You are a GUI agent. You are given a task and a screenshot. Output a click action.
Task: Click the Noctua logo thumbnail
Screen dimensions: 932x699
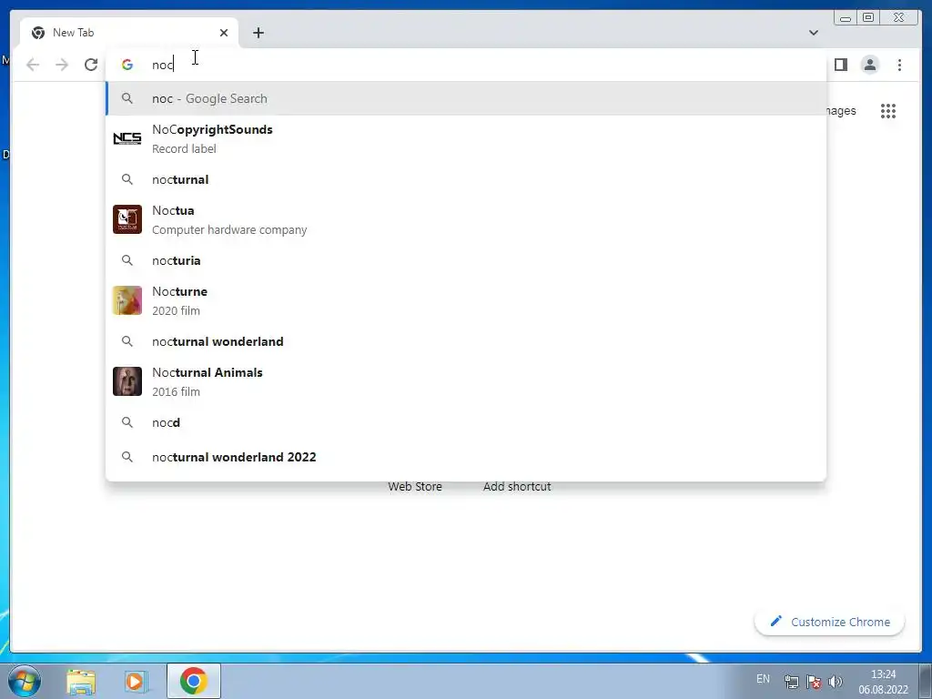tap(127, 219)
